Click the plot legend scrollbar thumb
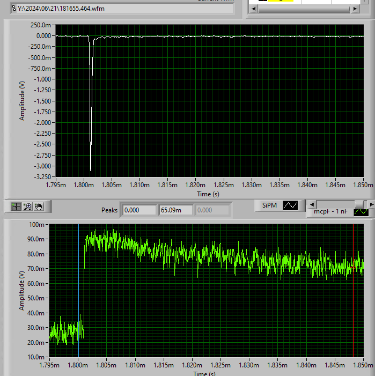Screen dimensions: 375x376 coord(359,204)
